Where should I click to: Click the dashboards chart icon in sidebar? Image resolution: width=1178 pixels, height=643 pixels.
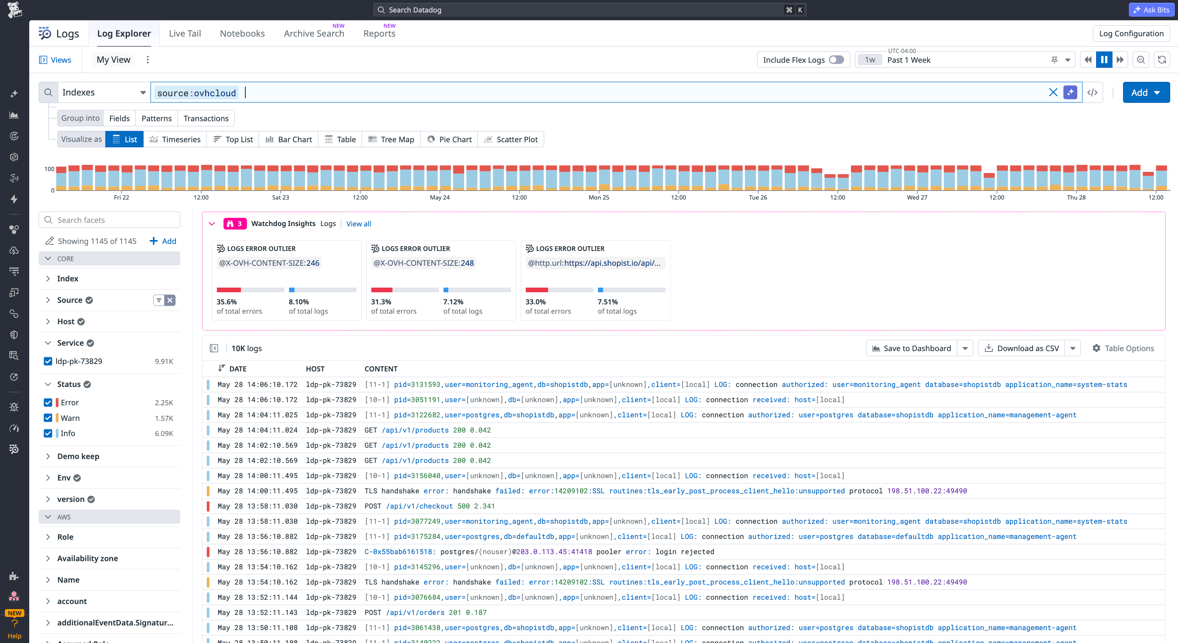tap(14, 115)
